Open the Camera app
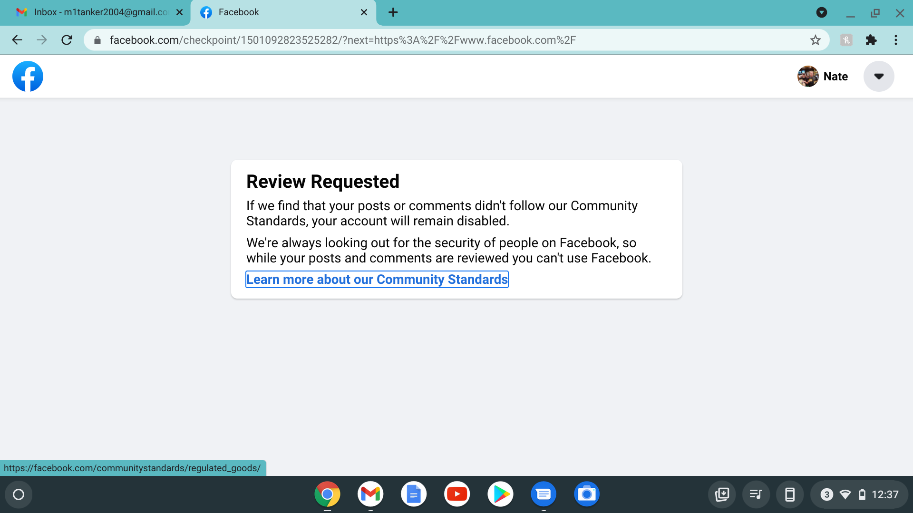913x513 pixels. point(586,494)
